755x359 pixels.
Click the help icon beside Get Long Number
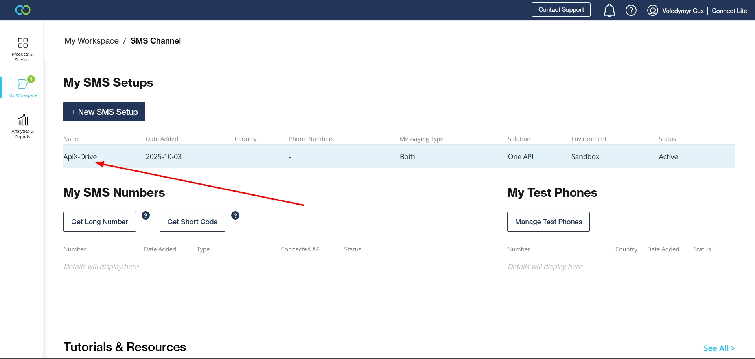145,215
